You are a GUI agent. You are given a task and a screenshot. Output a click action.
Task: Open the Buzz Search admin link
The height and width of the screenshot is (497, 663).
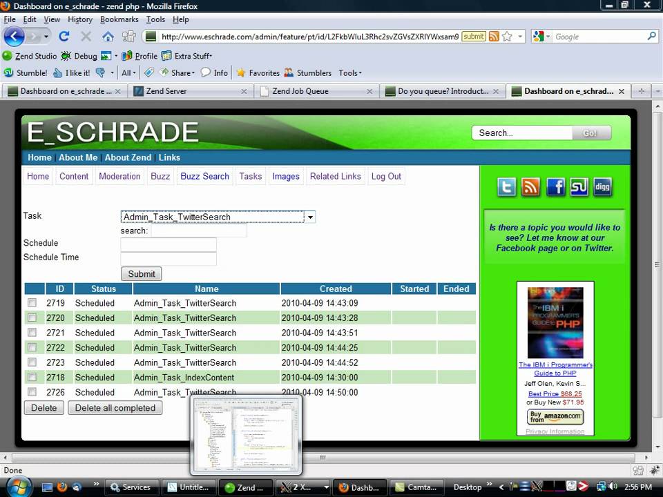[204, 176]
